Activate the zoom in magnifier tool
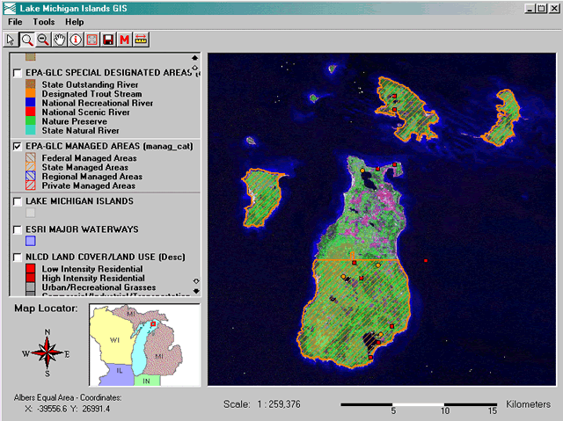 click(27, 40)
